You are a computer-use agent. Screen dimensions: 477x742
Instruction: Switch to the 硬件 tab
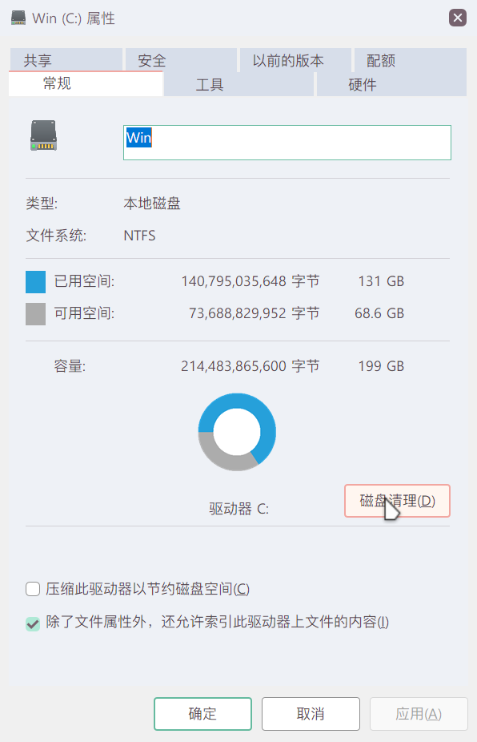click(x=391, y=85)
